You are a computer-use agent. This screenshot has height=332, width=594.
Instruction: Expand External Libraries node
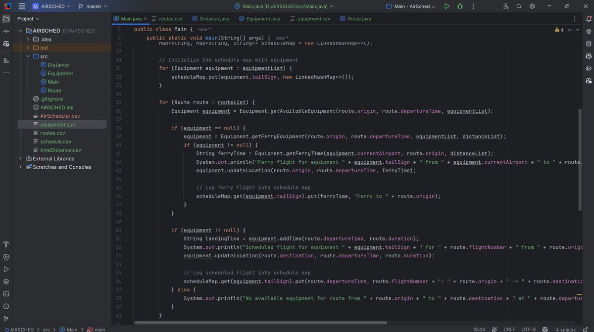[x=20, y=158]
